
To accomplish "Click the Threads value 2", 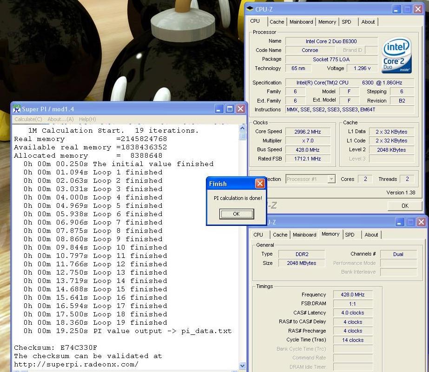I will tap(407, 179).
